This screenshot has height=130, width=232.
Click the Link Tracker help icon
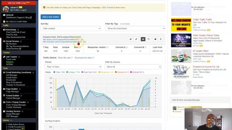pyautogui.click(x=19, y=57)
